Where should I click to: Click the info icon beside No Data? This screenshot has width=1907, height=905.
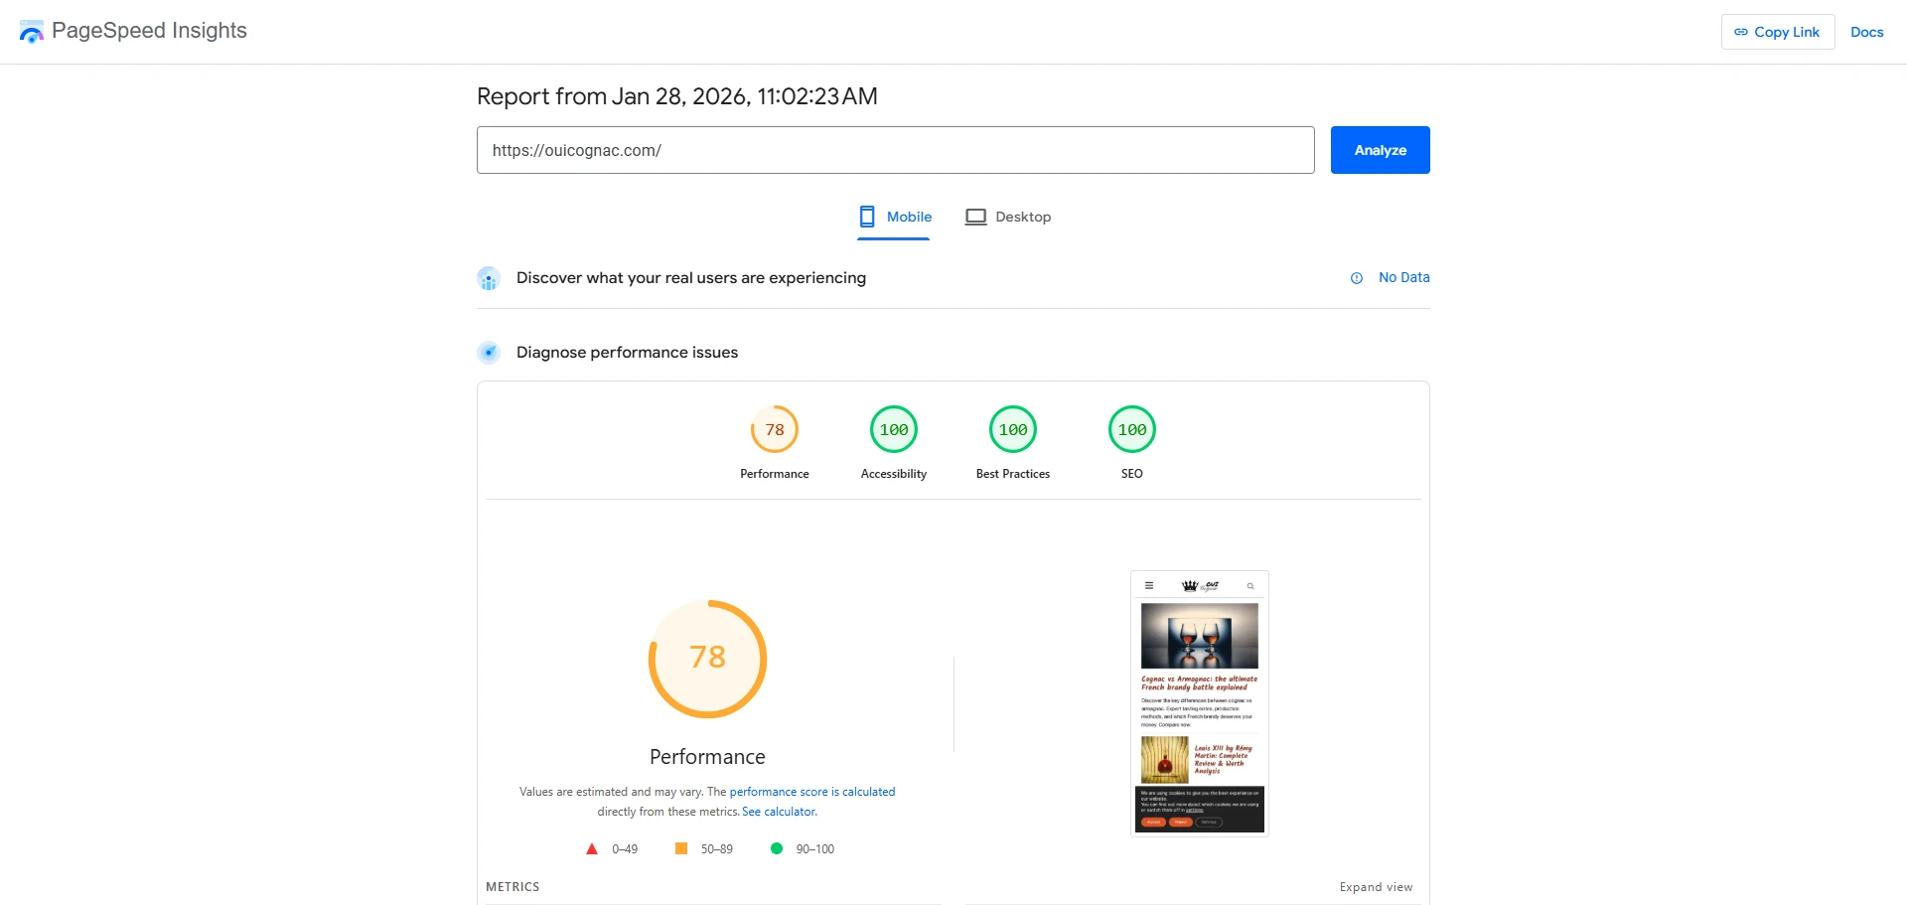(1357, 278)
